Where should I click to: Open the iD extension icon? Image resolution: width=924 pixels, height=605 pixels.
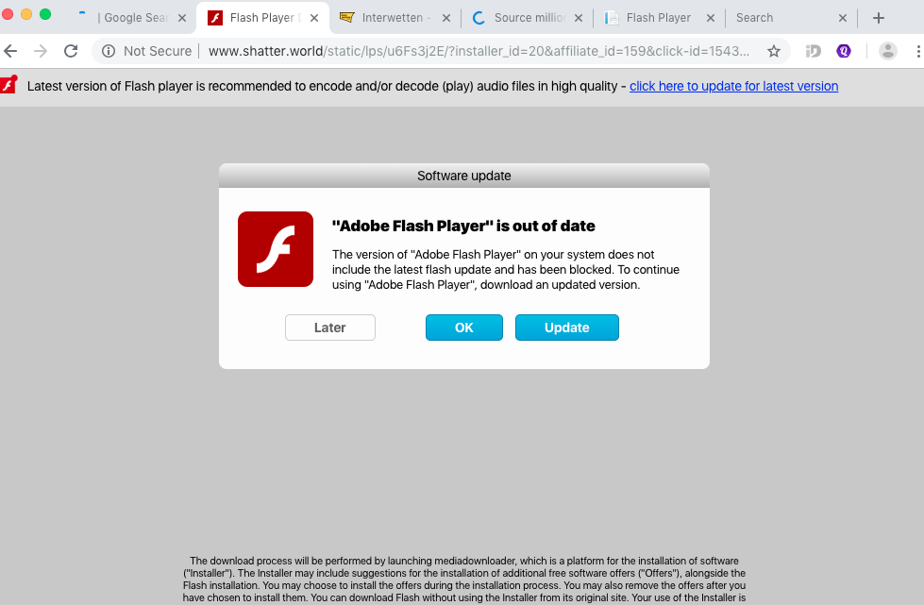pyautogui.click(x=814, y=51)
